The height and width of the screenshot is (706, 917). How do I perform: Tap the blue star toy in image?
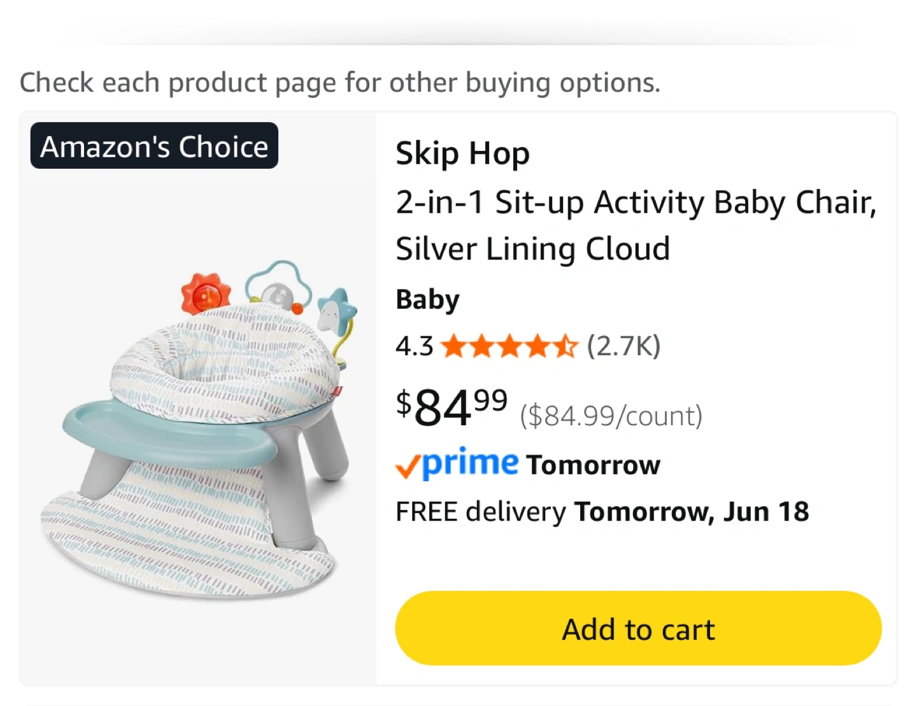click(336, 309)
